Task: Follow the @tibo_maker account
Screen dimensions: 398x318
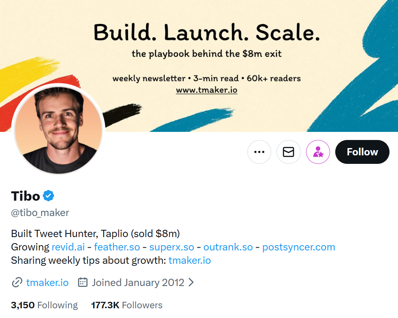Action: 362,152
